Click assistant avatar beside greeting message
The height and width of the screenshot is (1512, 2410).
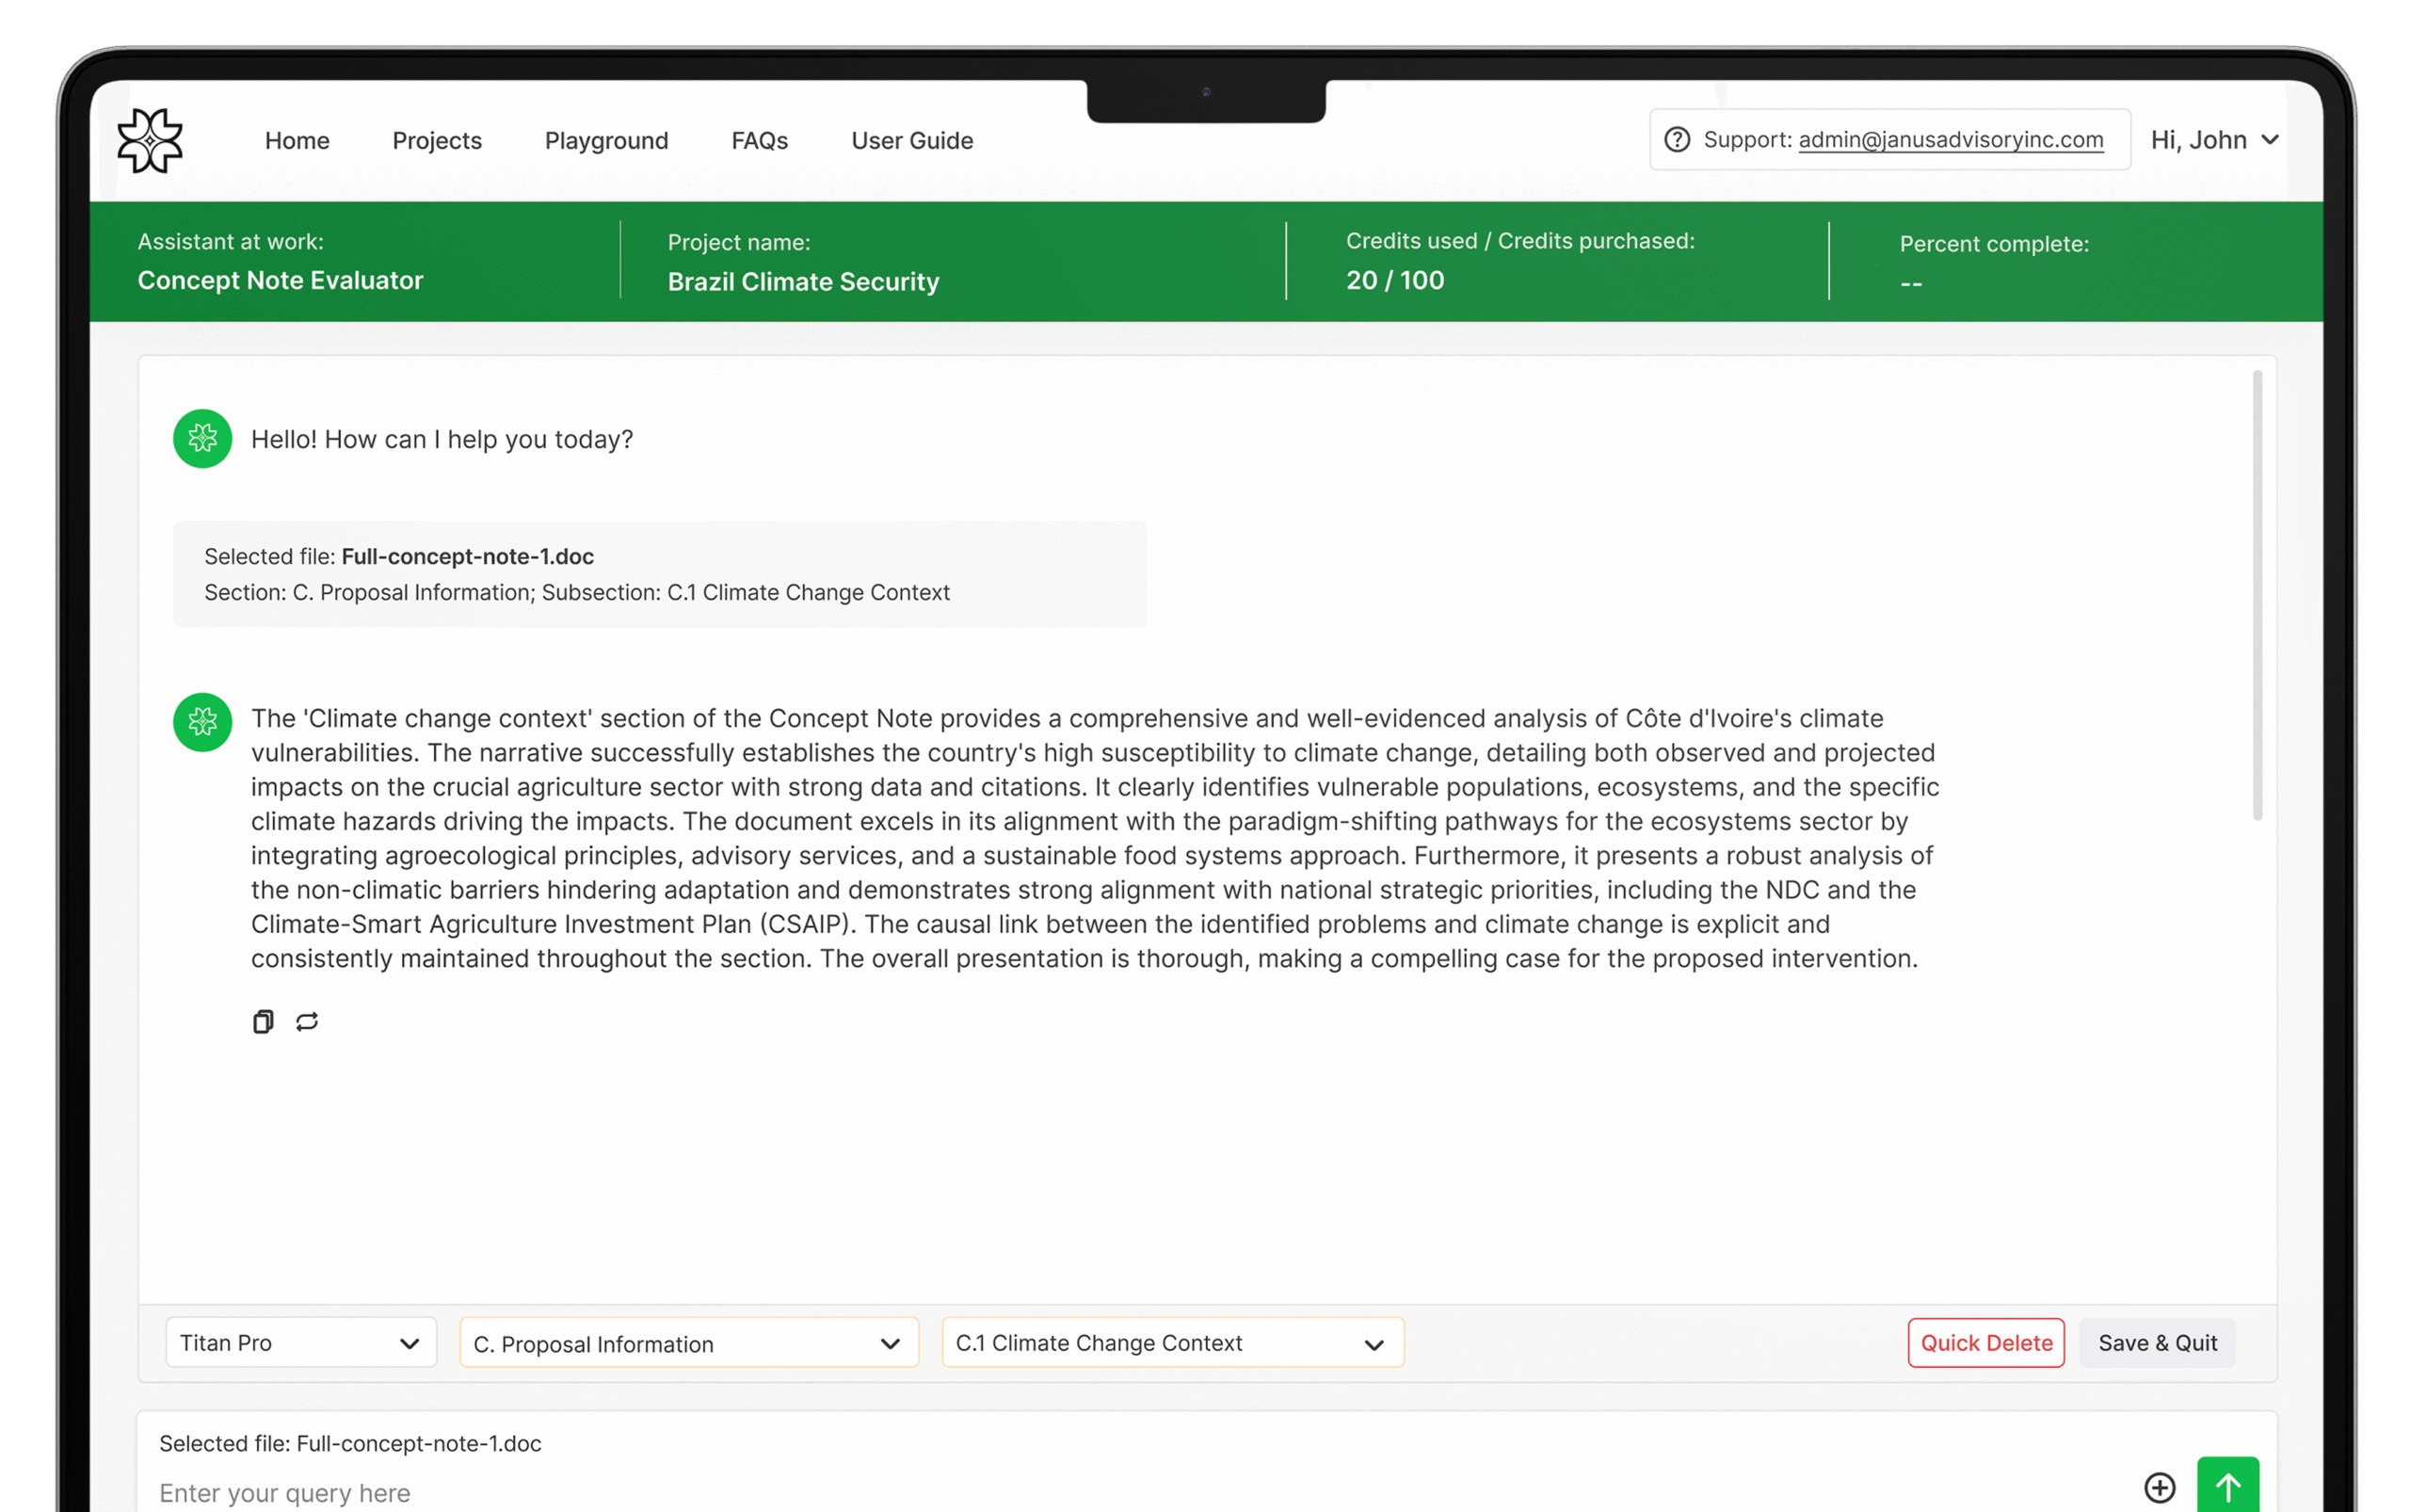coord(203,439)
